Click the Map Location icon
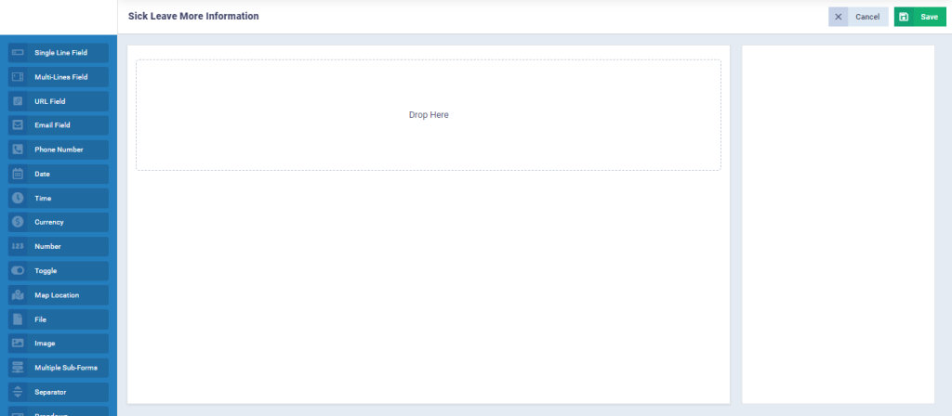 point(18,295)
